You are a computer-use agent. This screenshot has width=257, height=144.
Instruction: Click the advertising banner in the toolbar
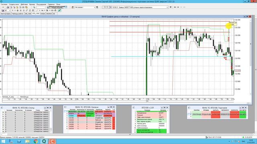(57, 7)
